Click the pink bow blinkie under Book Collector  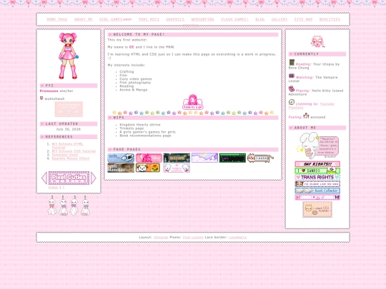[317, 197]
